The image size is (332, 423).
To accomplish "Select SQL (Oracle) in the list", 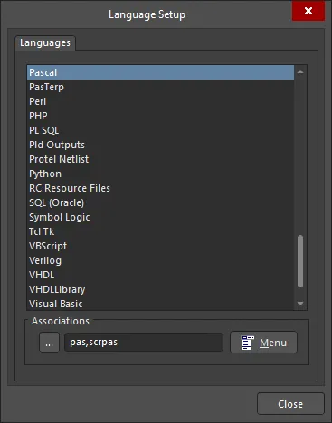I will pos(160,202).
